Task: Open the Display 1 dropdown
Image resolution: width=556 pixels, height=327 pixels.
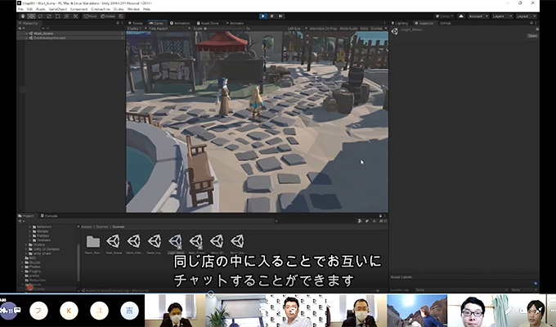Action: (137, 29)
